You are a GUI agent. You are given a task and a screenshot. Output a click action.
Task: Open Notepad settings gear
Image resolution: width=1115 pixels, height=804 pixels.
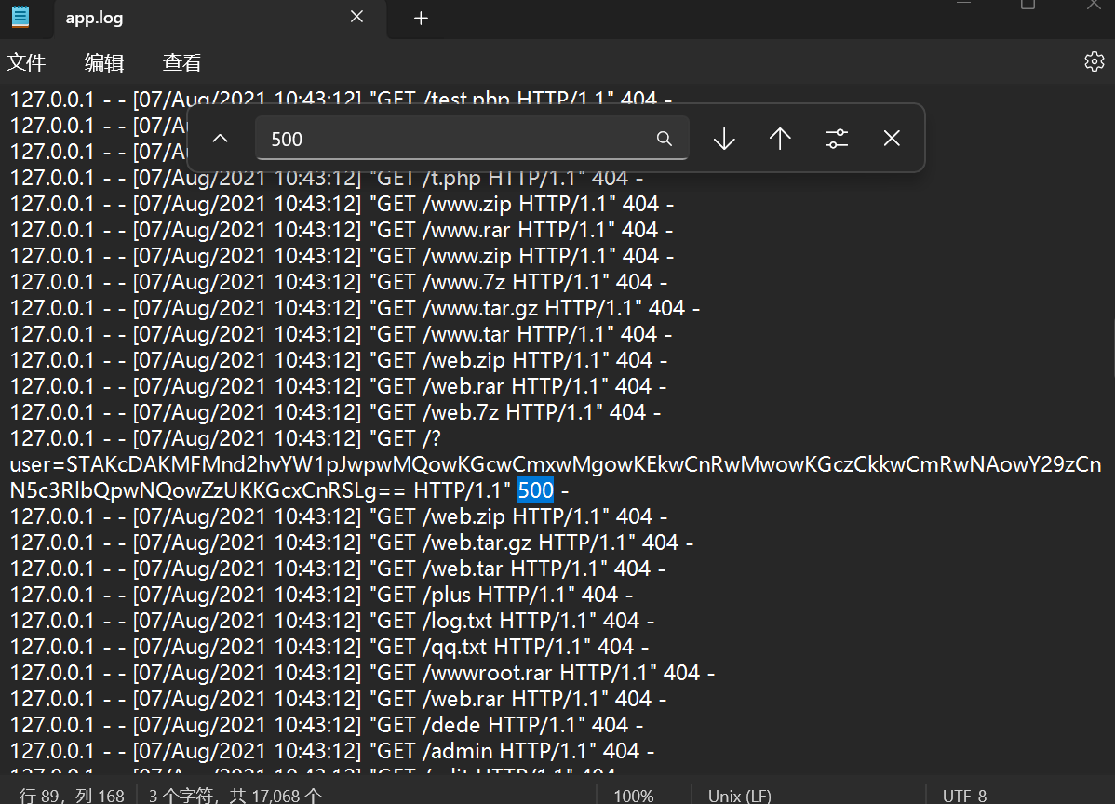pyautogui.click(x=1094, y=61)
